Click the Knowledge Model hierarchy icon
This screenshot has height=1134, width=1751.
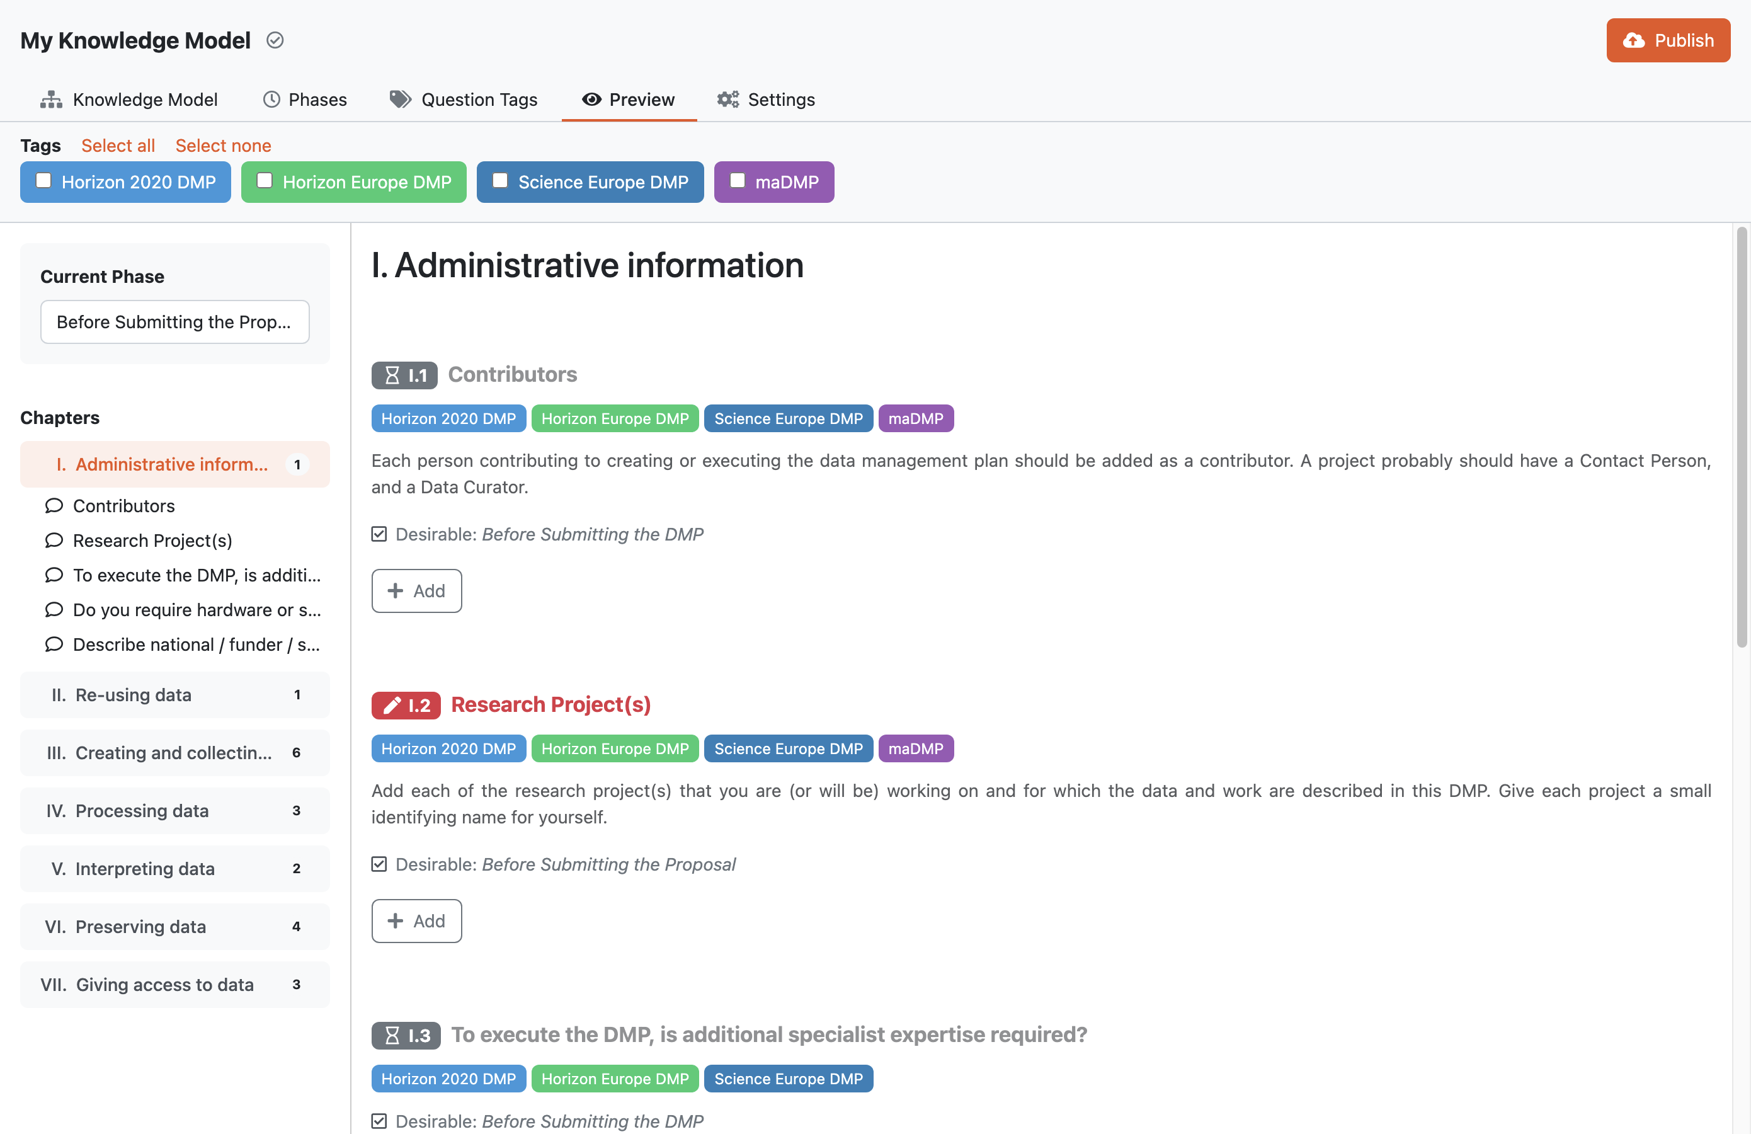(51, 100)
